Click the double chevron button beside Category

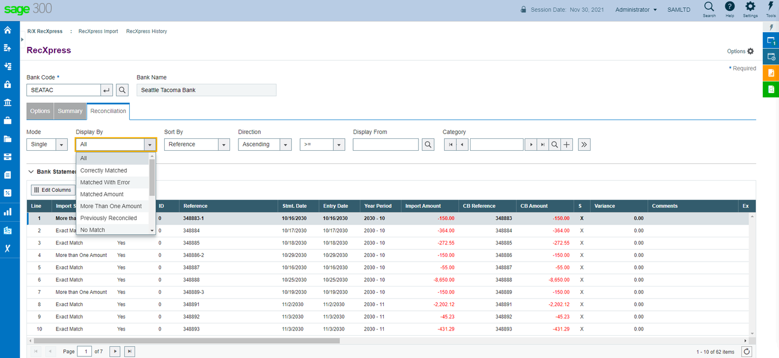[x=584, y=145]
